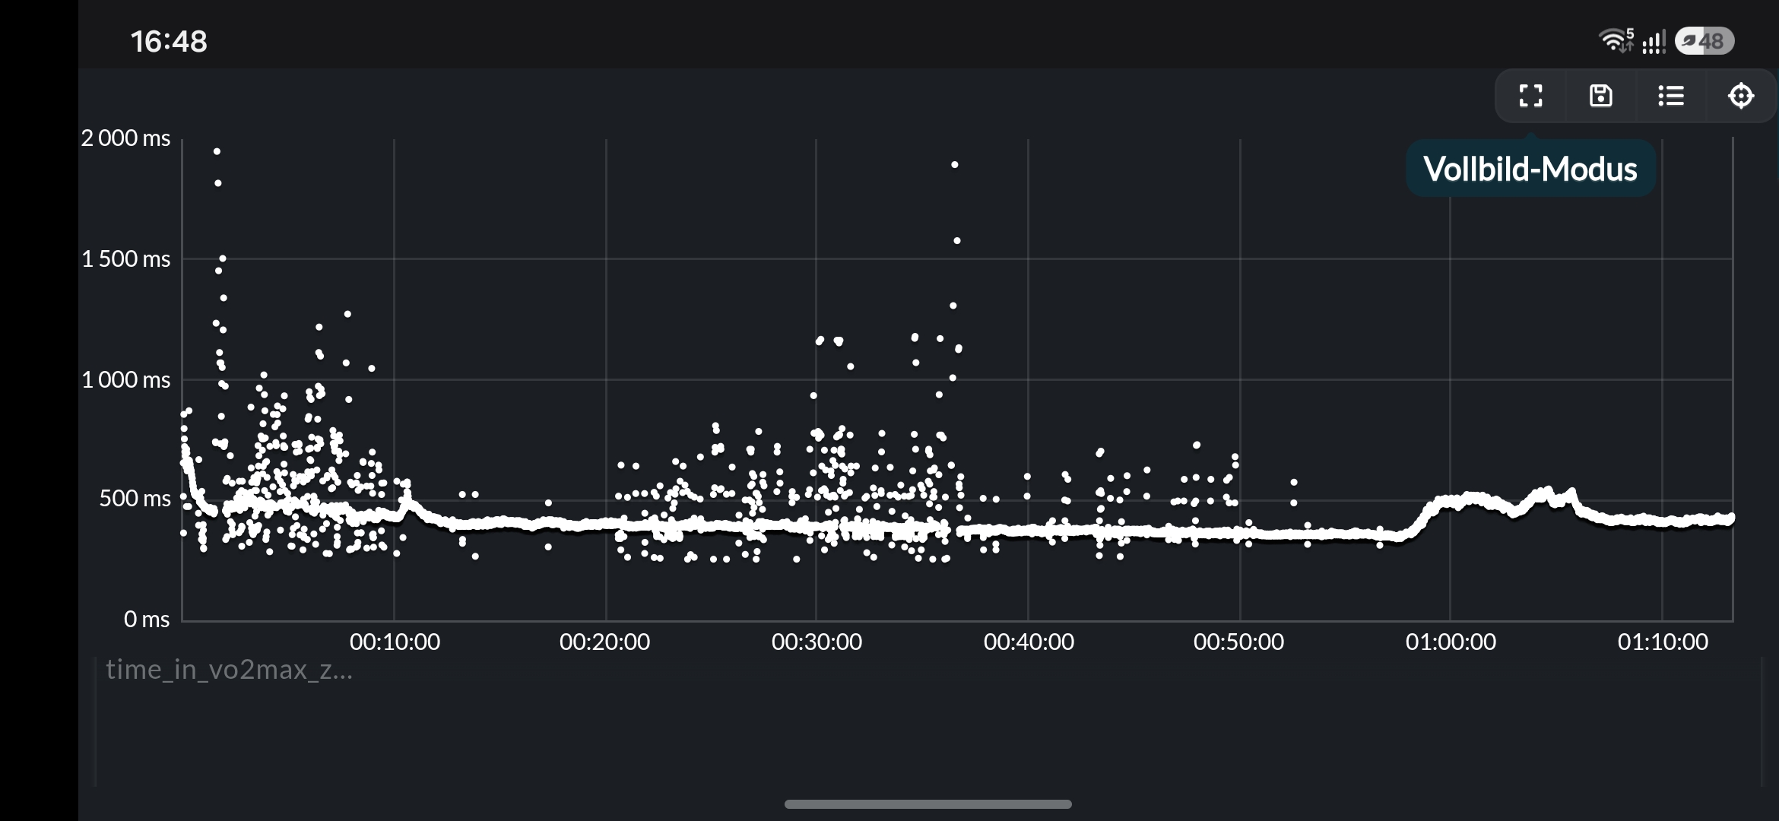This screenshot has height=821, width=1779.
Task: Click the 1 500 ms y-axis label
Action: click(126, 259)
